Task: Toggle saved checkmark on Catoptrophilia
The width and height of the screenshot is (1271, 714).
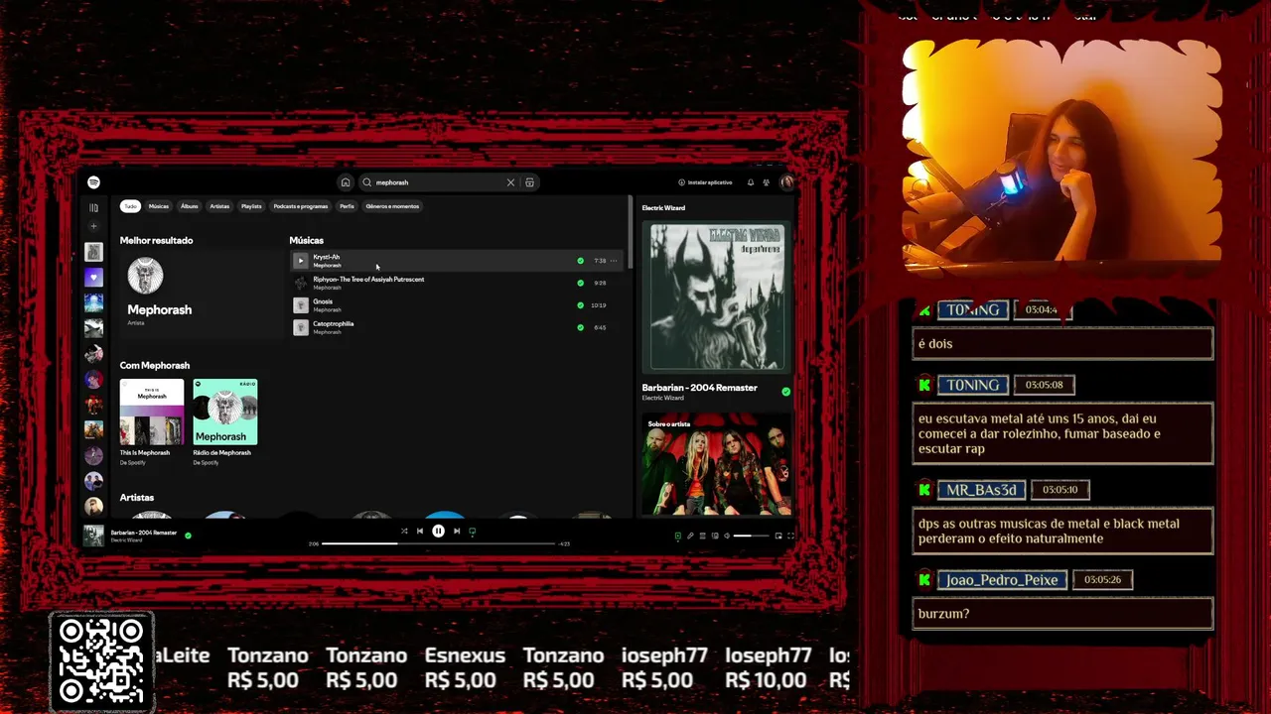Action: coord(581,327)
